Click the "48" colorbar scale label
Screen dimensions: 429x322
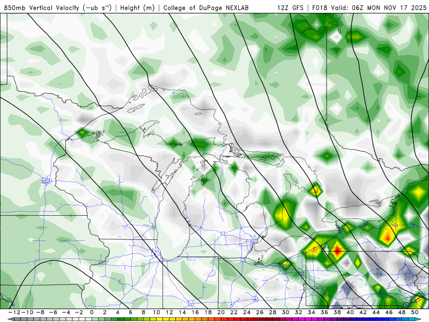tap(402, 312)
